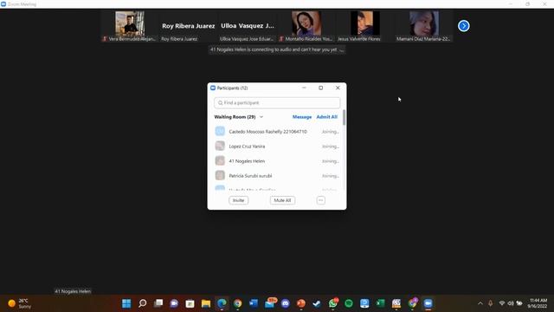554x312 pixels.
Task: Select Montaño Ricaldes video thumbnail
Action: click(306, 26)
